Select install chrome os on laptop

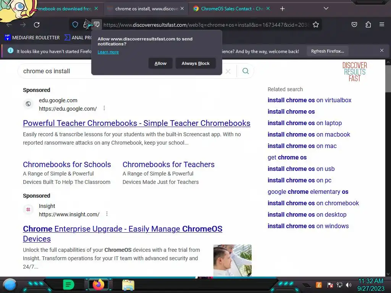point(305,123)
